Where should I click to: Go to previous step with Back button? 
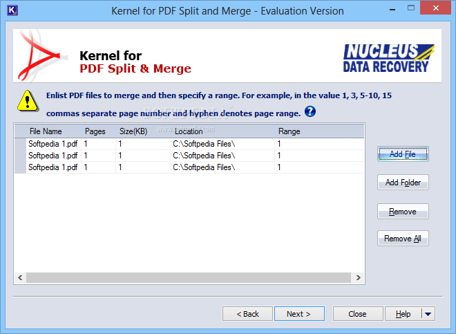click(247, 314)
